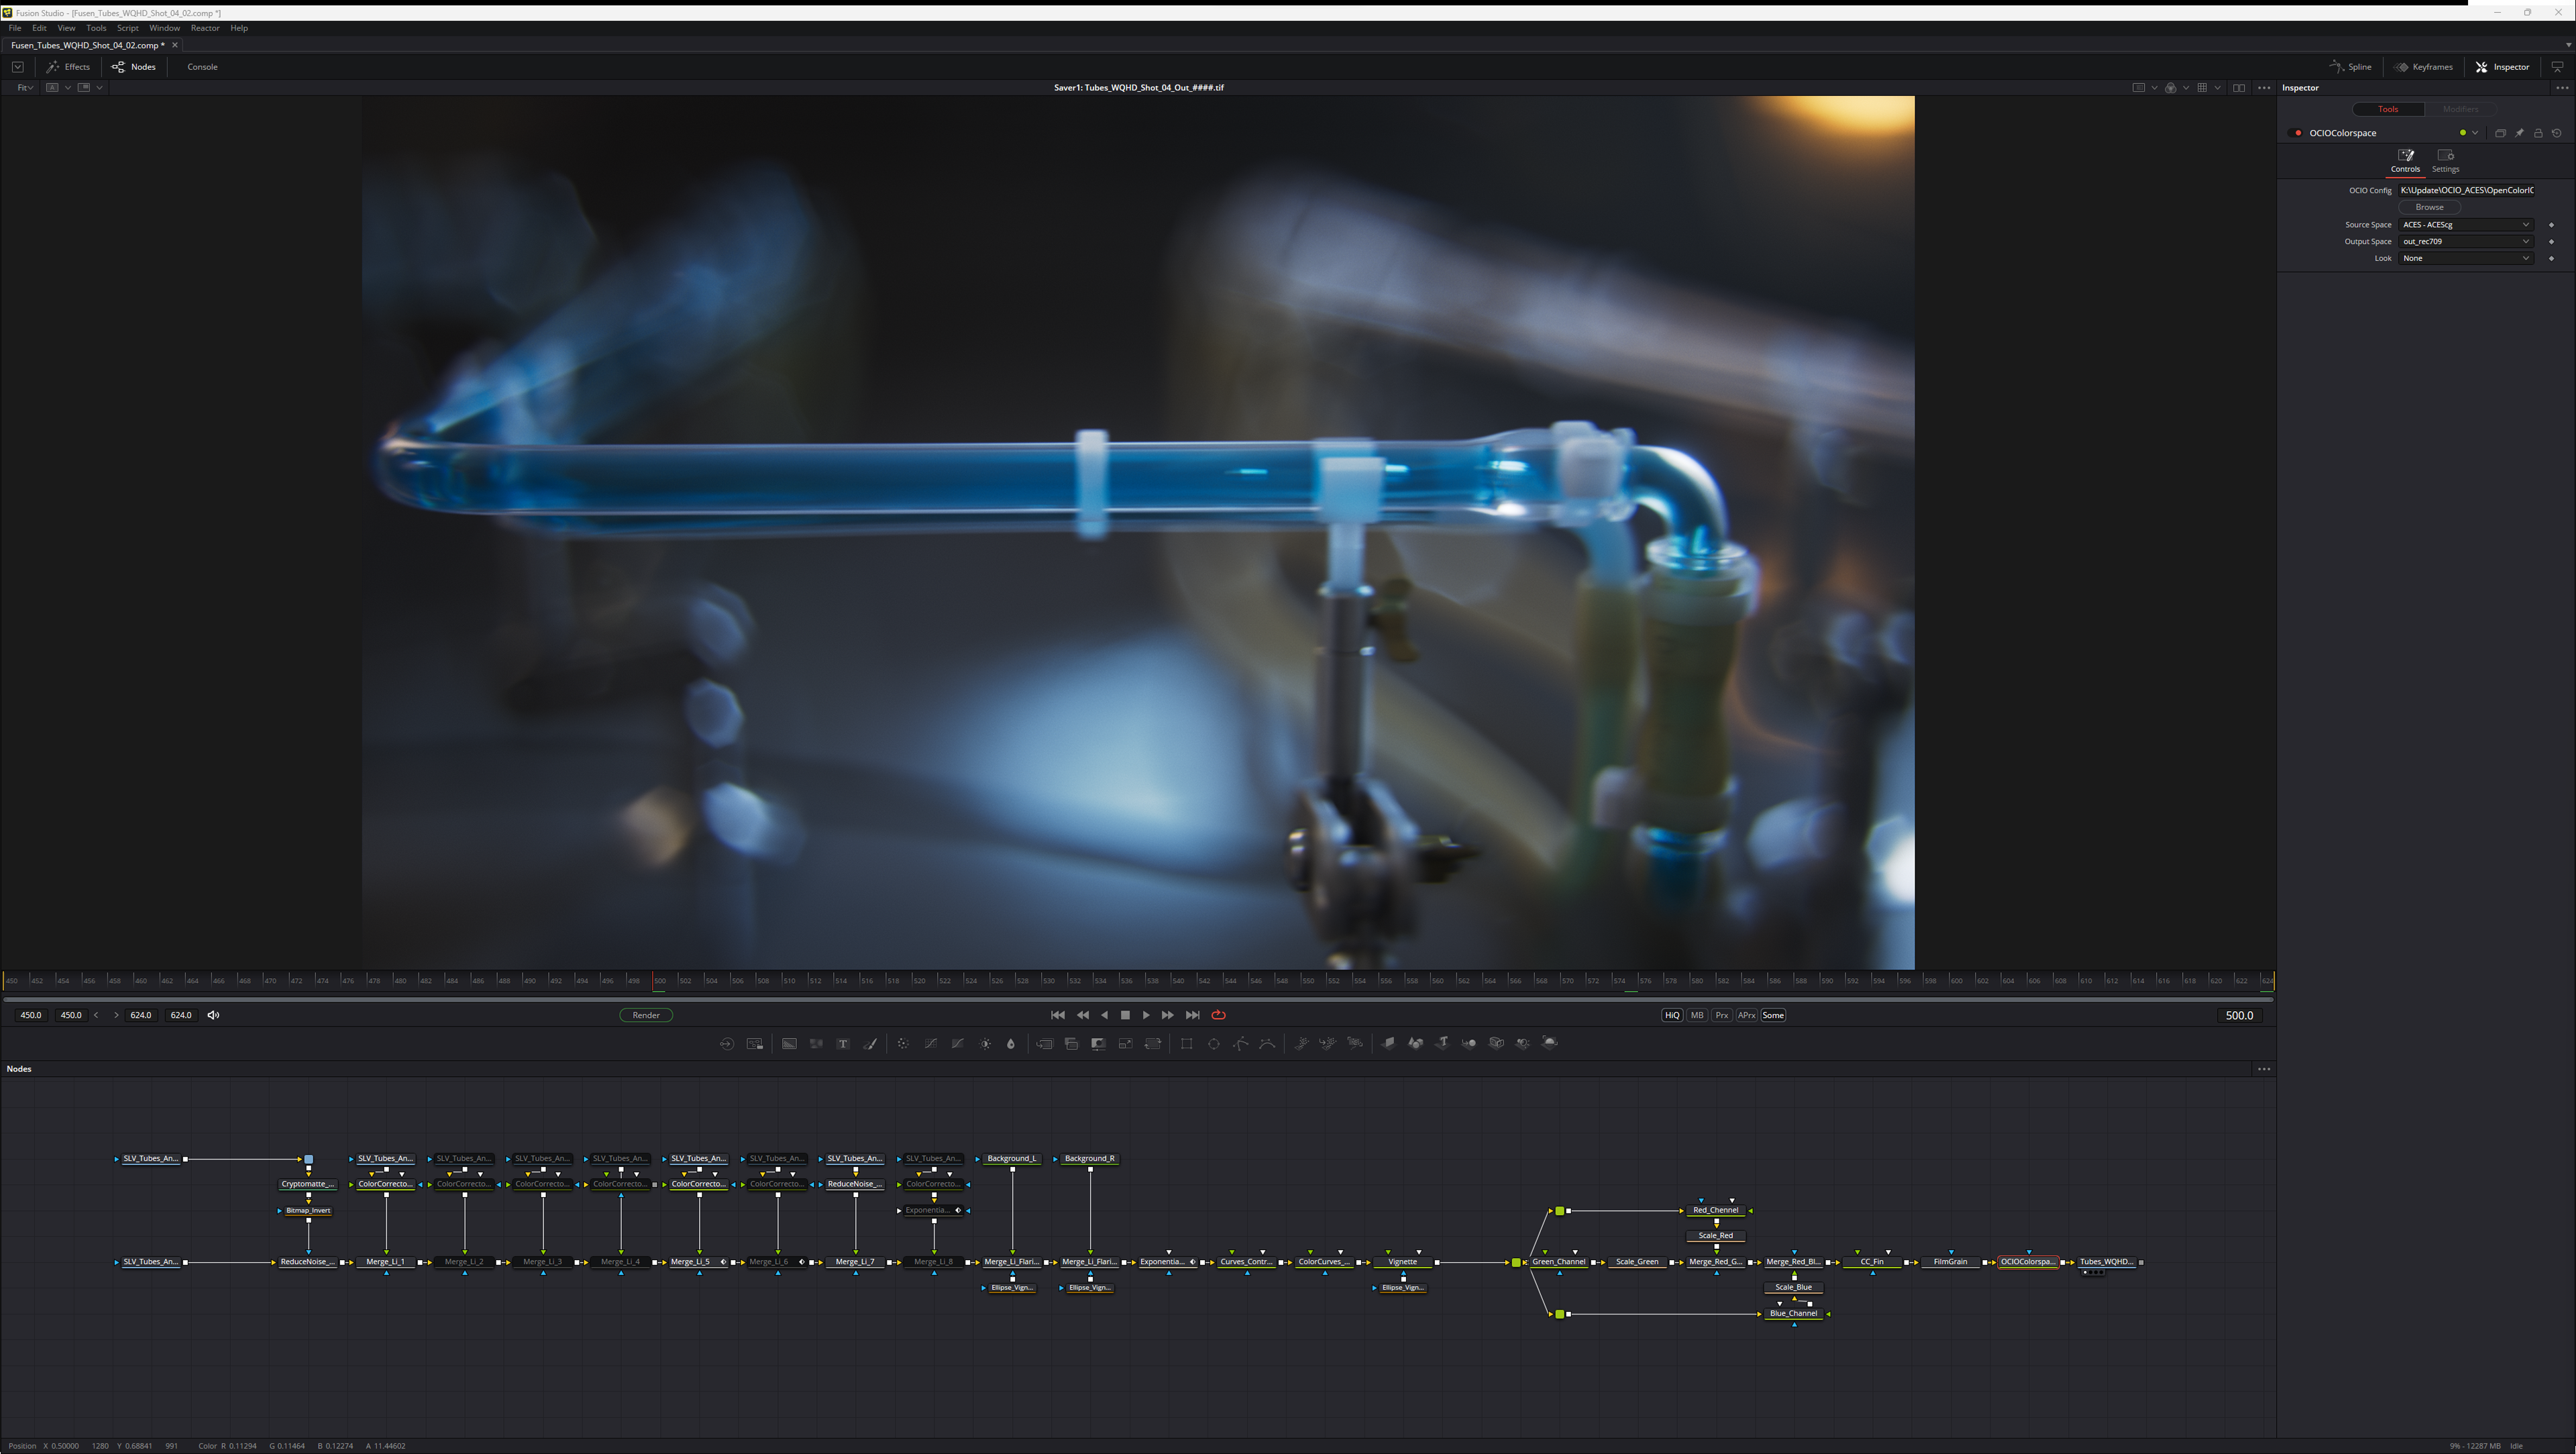Select the Ellipse mask tool
This screenshot has width=2576, height=1454.
[1213, 1043]
